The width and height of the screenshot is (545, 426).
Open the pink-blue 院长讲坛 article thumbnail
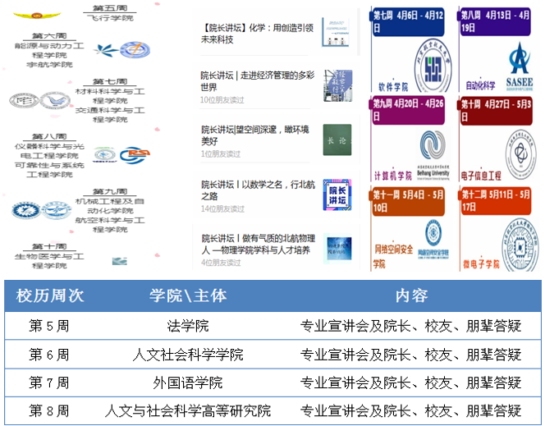(337, 194)
